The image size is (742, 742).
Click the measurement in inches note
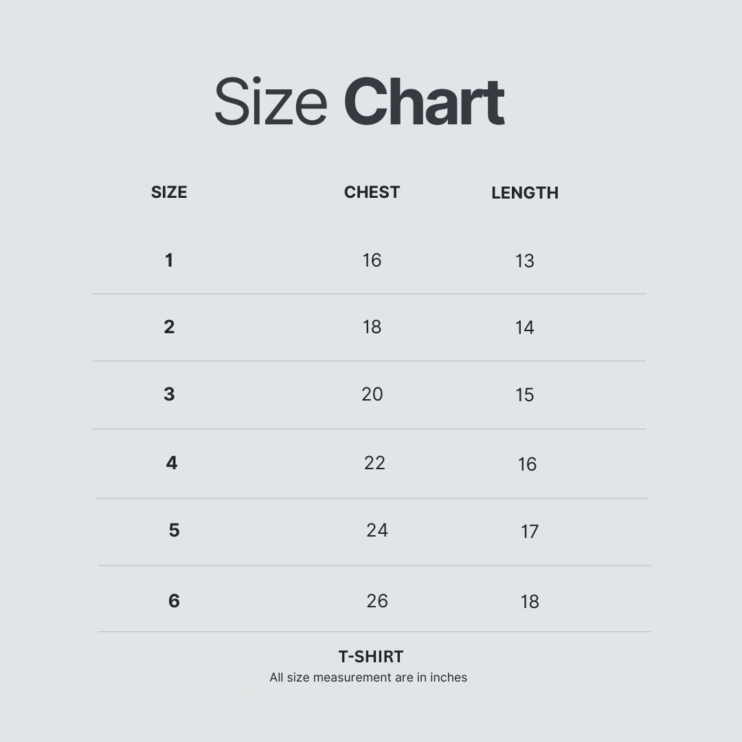368,677
